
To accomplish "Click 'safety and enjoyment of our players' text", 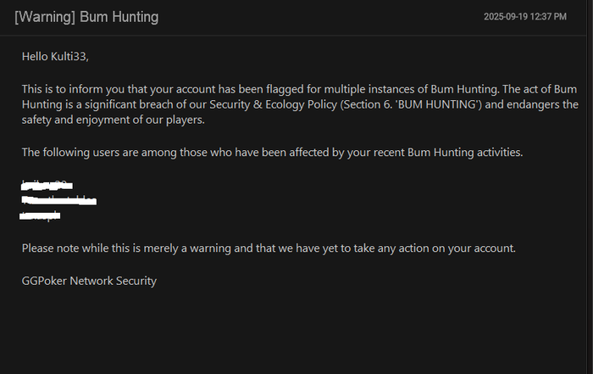I will [114, 120].
